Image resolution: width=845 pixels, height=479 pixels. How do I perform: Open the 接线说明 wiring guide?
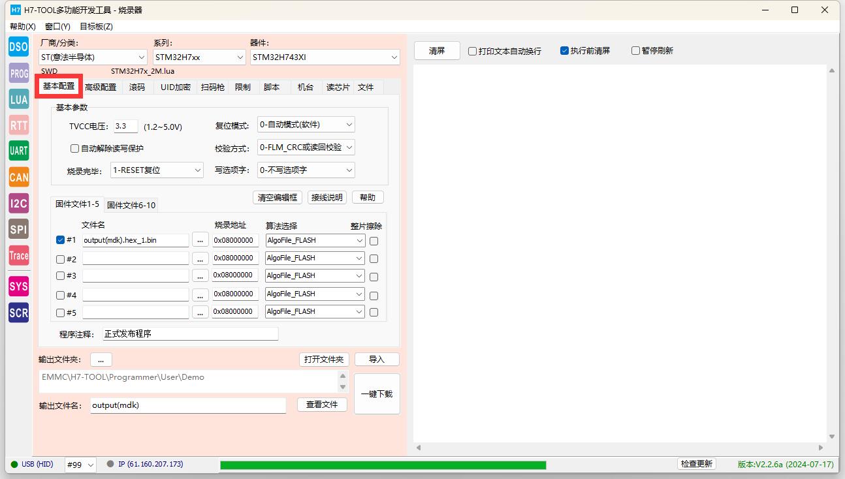point(327,198)
